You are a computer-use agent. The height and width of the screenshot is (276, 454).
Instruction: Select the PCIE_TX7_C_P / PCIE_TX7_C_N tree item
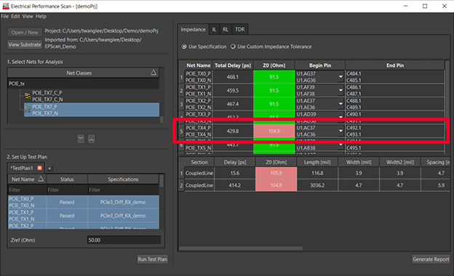pos(92,96)
